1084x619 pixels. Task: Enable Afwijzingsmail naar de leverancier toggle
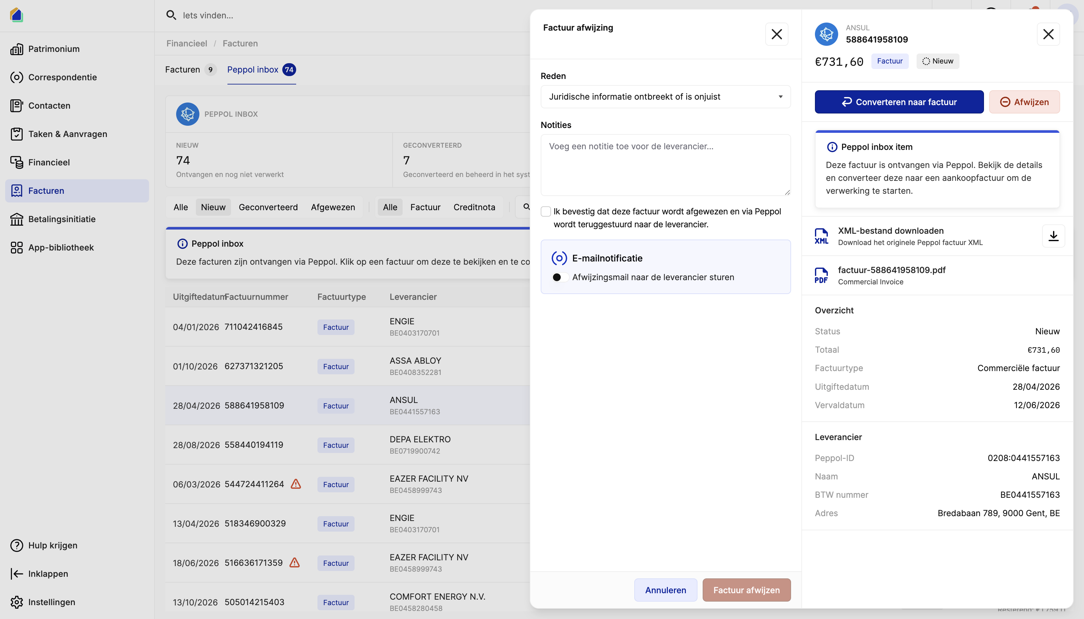[560, 277]
